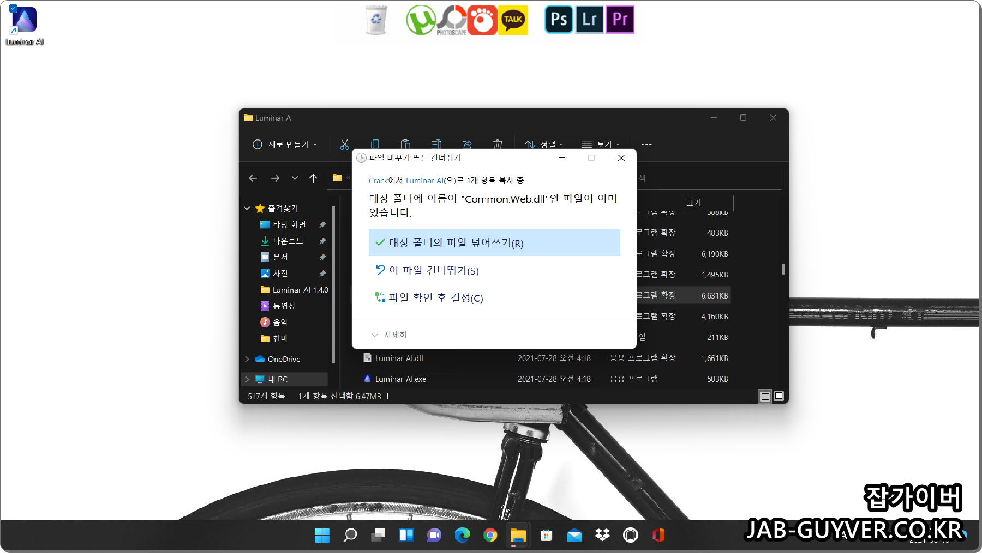
Task: Open taskbar Search magnifier
Action: [x=350, y=536]
